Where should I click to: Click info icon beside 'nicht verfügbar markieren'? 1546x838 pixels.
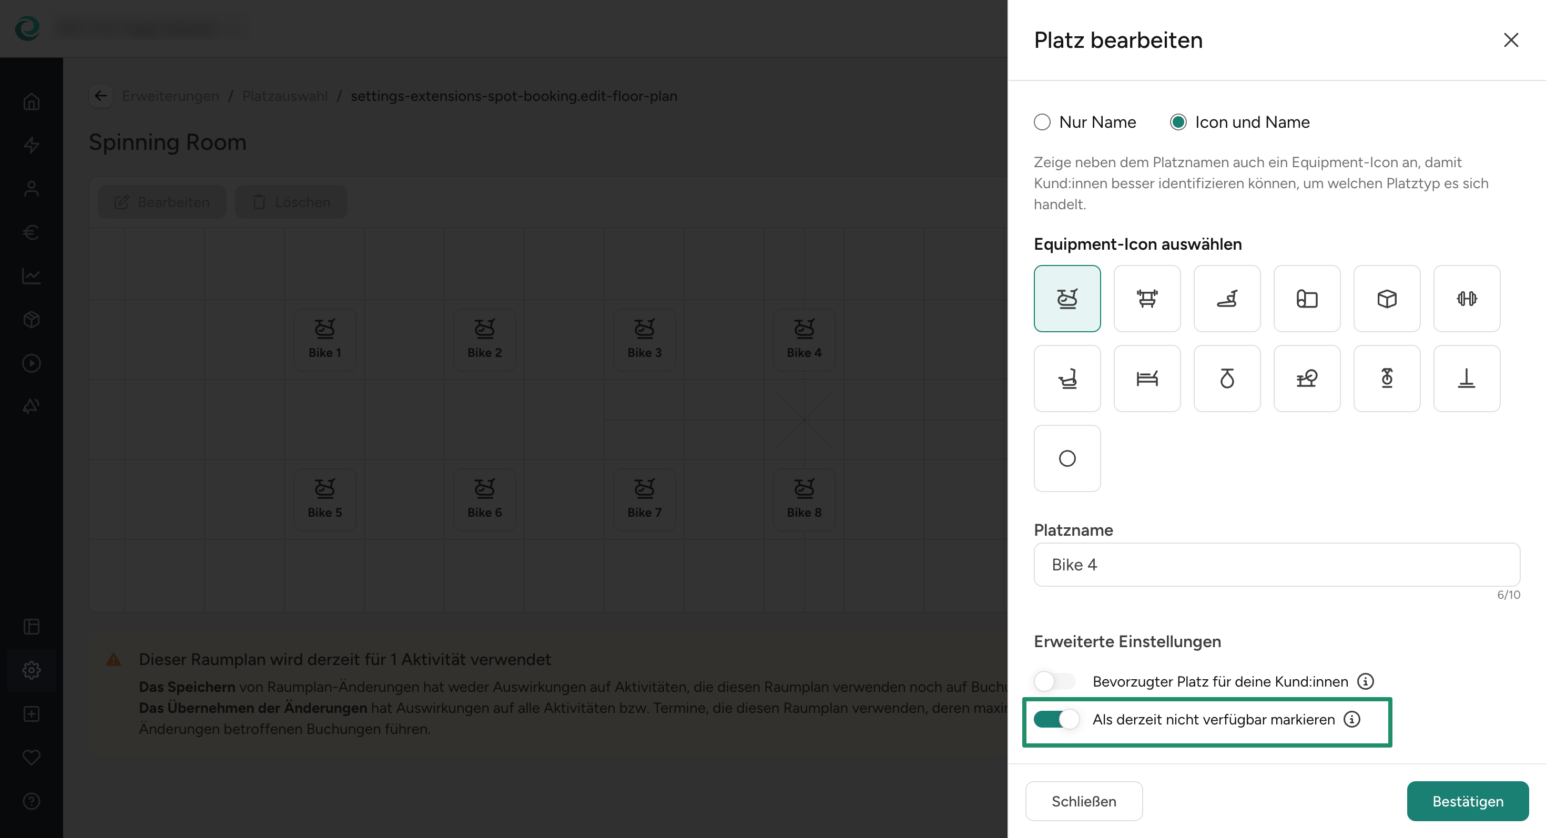[x=1351, y=719]
